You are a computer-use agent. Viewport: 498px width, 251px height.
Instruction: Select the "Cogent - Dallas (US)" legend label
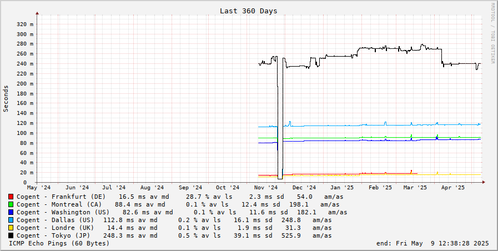pyautogui.click(x=56, y=220)
